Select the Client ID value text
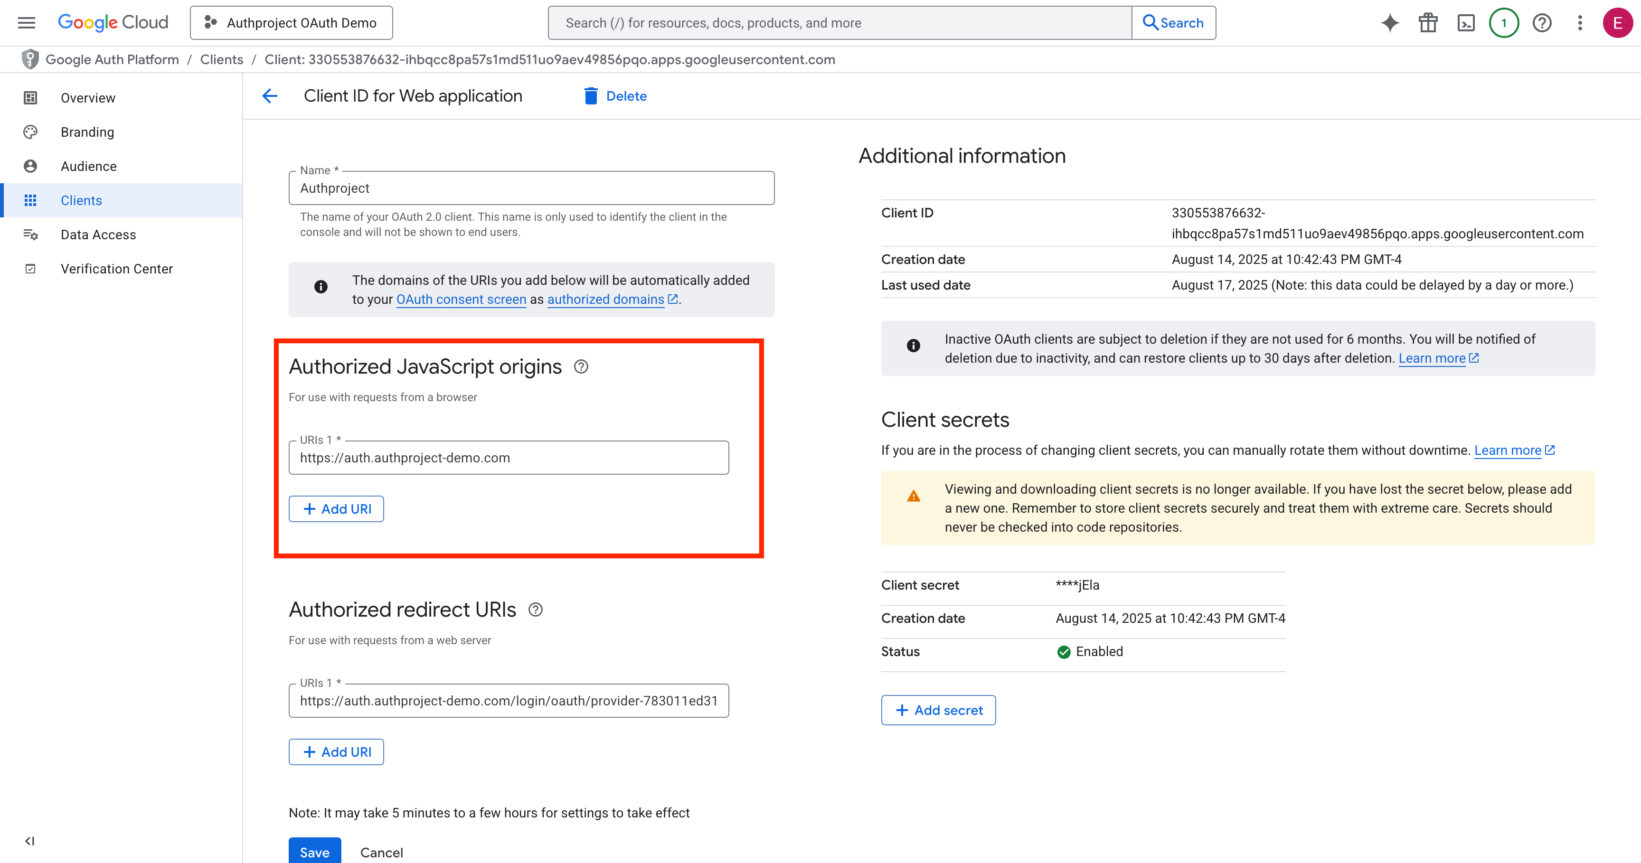The width and height of the screenshot is (1641, 863). [1377, 224]
